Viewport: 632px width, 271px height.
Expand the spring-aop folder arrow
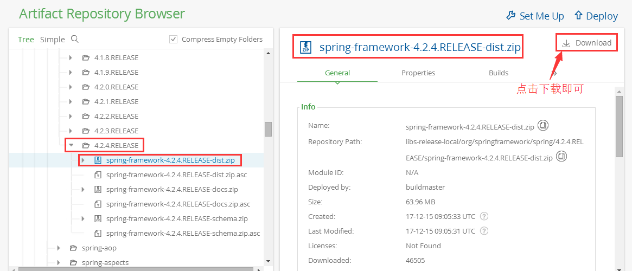[59, 248]
